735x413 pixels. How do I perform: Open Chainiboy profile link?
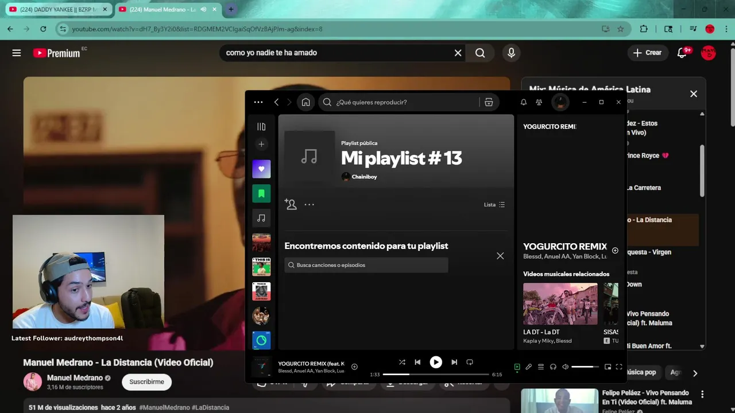point(364,177)
